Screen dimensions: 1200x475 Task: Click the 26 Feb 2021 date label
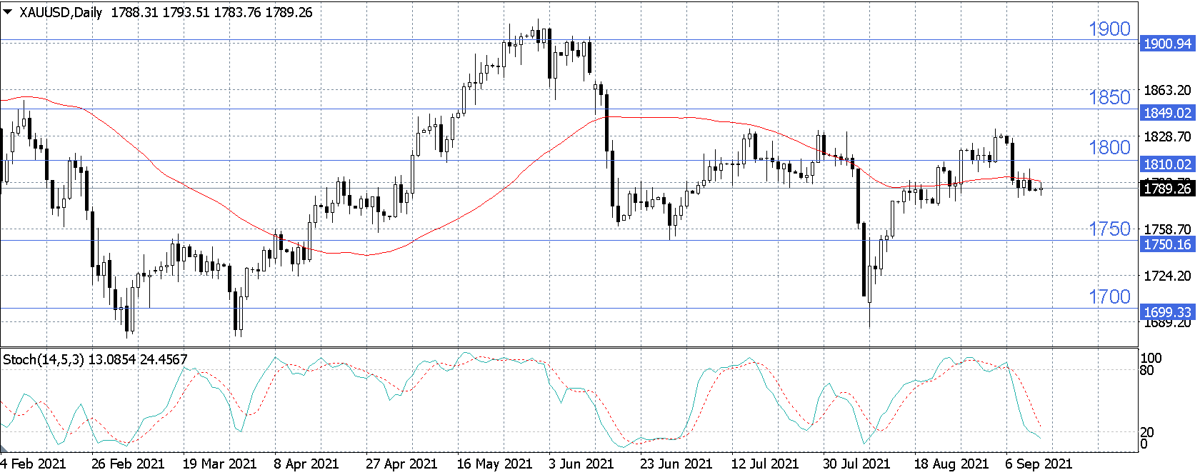tap(128, 464)
